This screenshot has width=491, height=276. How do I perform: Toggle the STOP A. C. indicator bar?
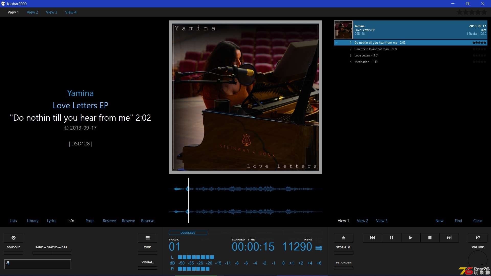(344, 253)
